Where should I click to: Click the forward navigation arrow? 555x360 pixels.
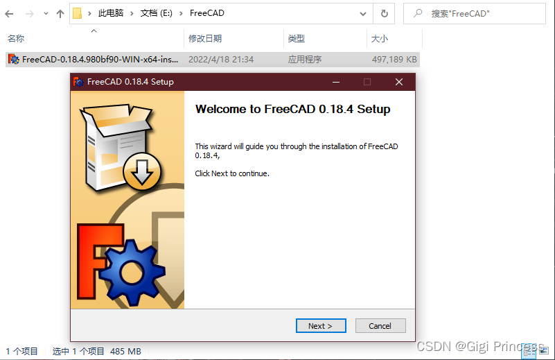pos(30,14)
